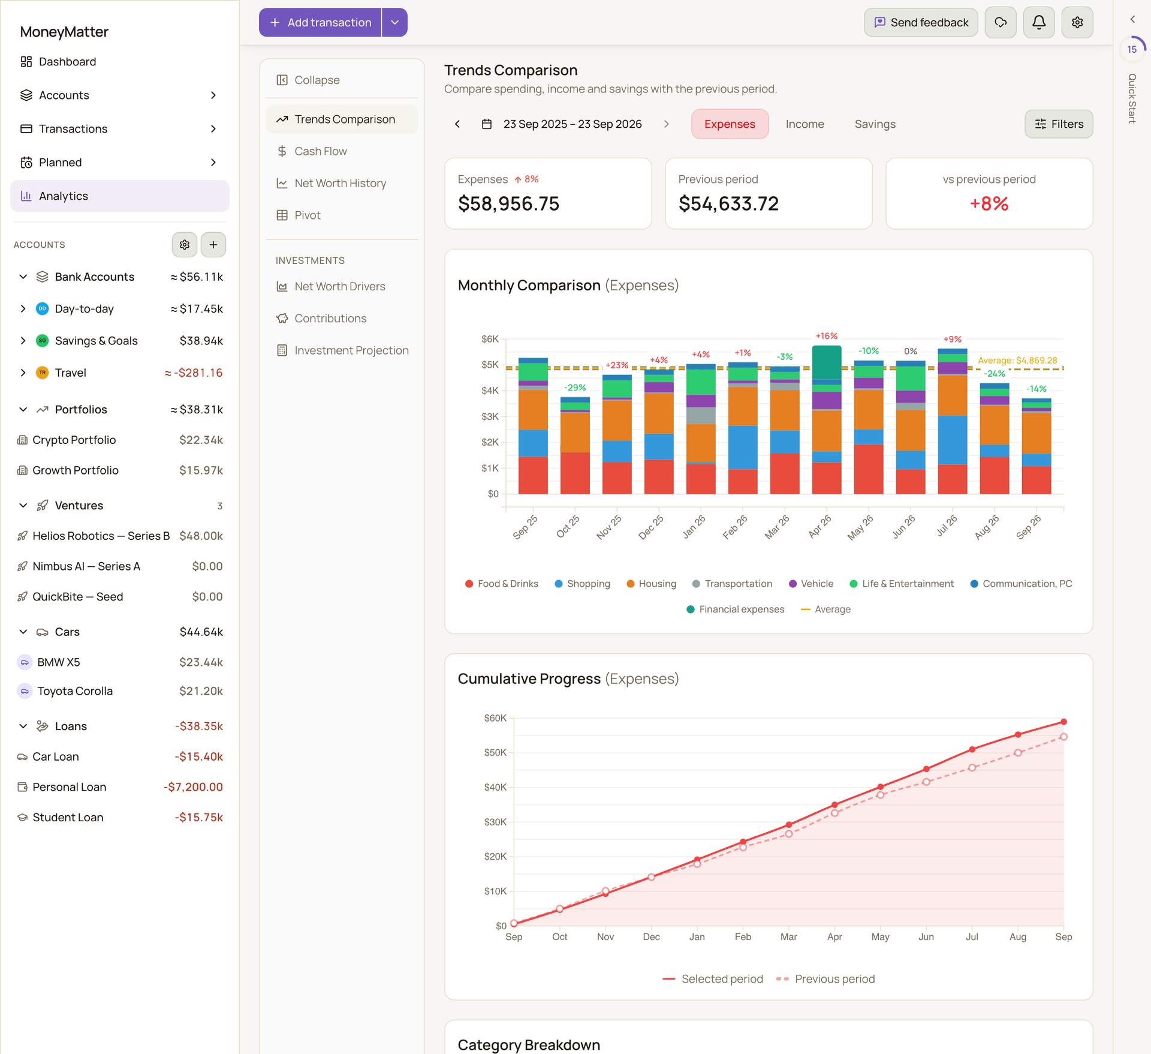Open Net Worth Drivers report
Viewport: 1151px width, 1054px height.
[x=342, y=287]
